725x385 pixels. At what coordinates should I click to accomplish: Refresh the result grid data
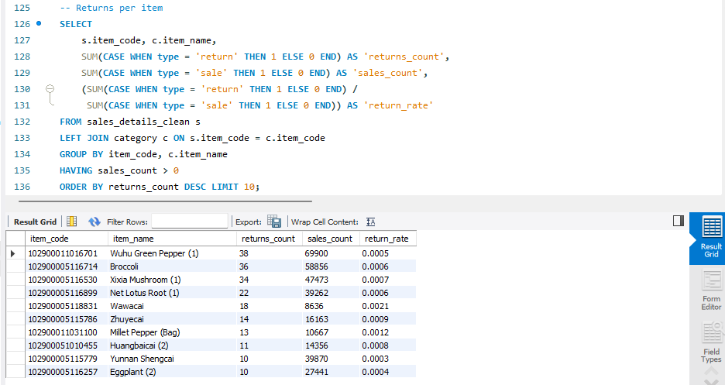[94, 222]
